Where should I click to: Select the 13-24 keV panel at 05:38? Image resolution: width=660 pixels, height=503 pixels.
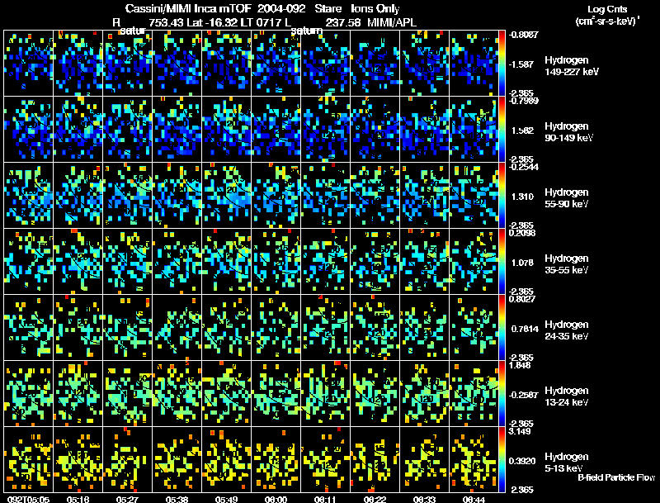coord(177,394)
